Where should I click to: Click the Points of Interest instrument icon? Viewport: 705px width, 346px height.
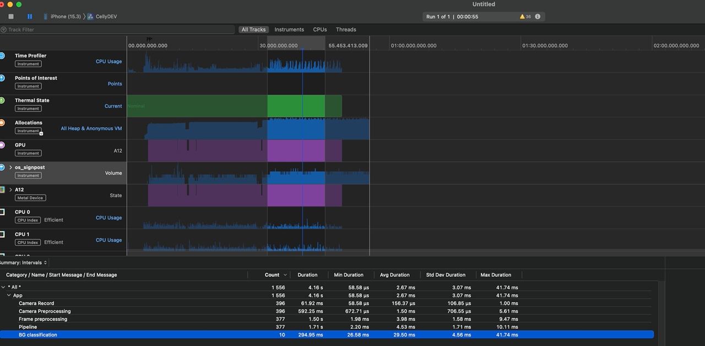coord(2,78)
